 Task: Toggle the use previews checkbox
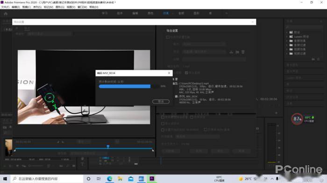pos(192,117)
